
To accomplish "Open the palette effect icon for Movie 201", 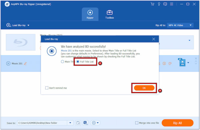I will (170, 64).
